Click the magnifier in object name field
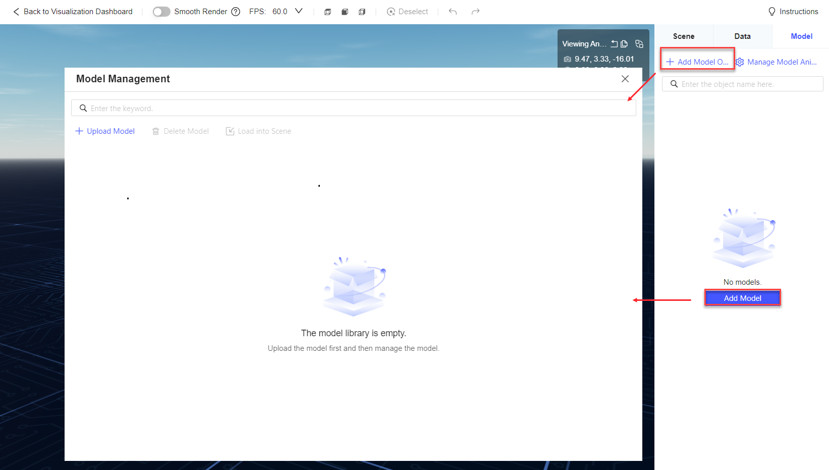This screenshot has height=470, width=829. (674, 84)
